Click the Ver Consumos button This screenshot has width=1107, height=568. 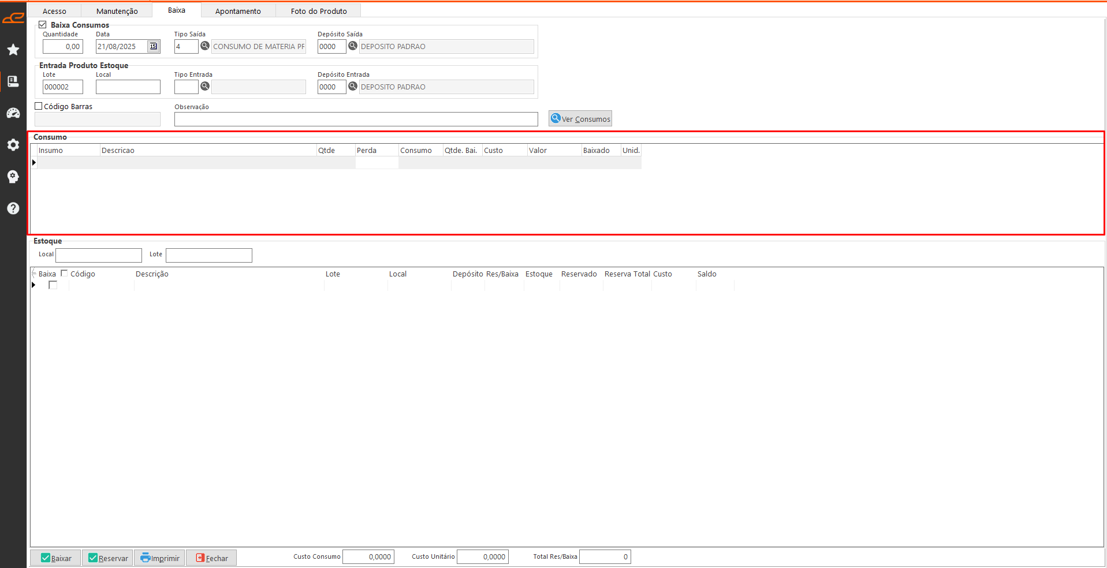click(580, 119)
